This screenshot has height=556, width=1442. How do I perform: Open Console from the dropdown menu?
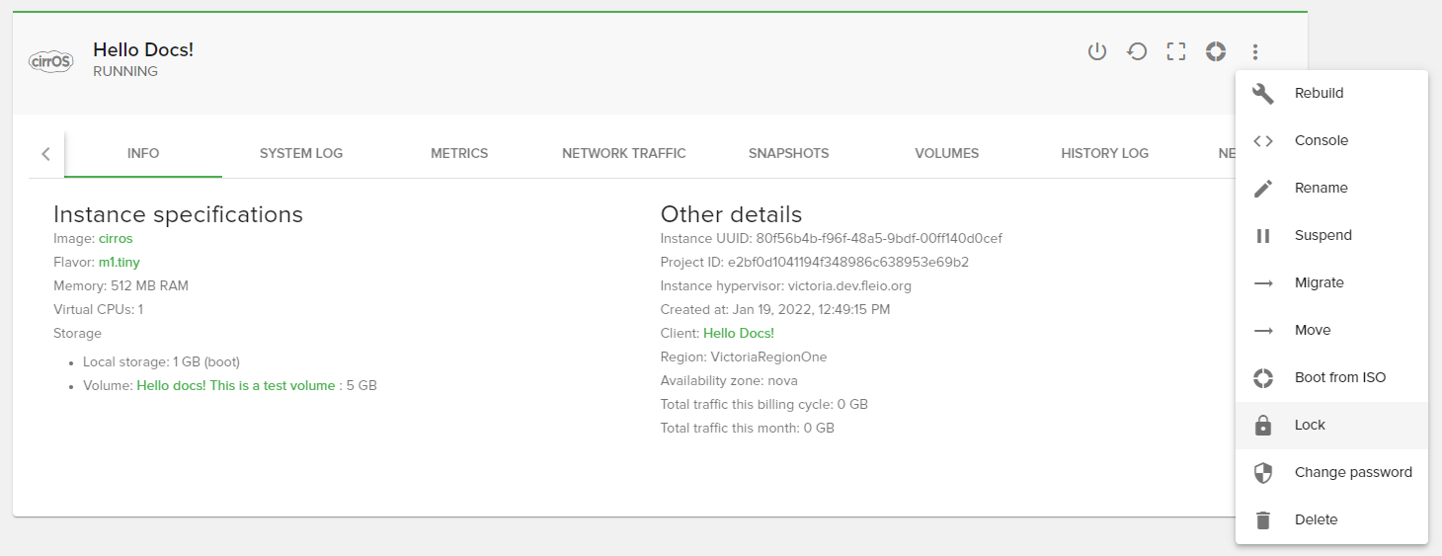tap(1321, 141)
